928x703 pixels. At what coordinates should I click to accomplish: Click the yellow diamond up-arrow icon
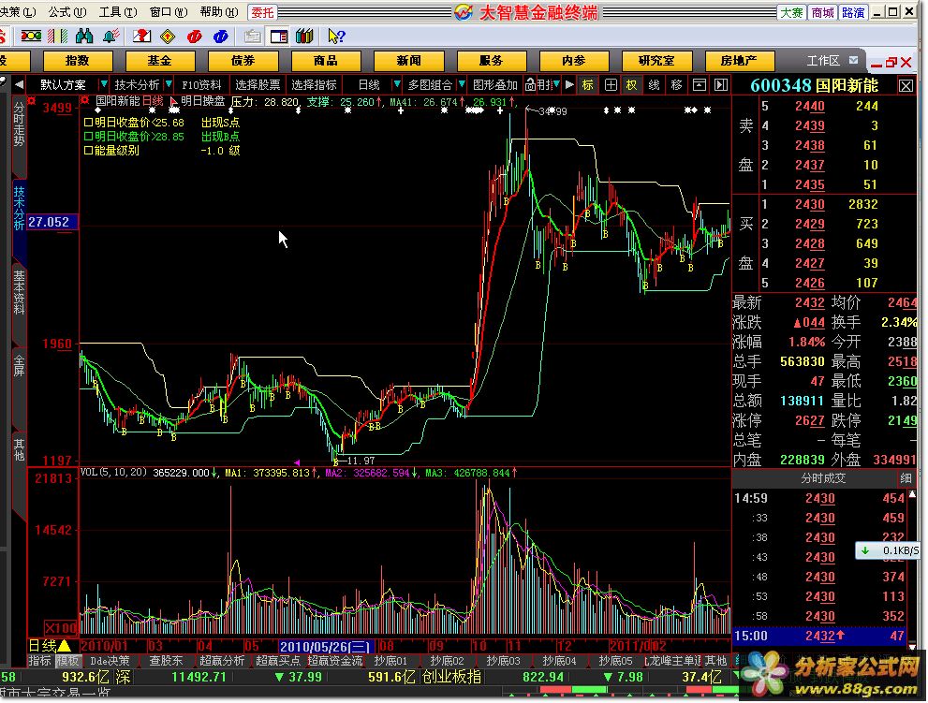tap(168, 37)
